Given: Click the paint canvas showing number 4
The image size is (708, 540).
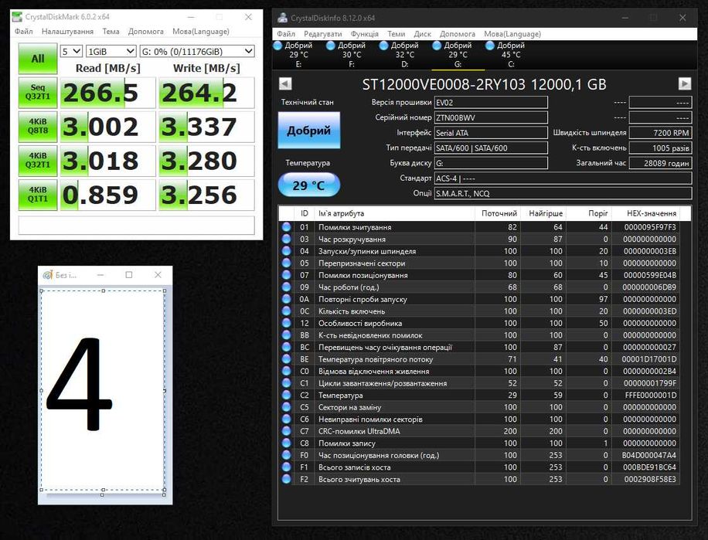Looking at the screenshot, I should pos(103,390).
